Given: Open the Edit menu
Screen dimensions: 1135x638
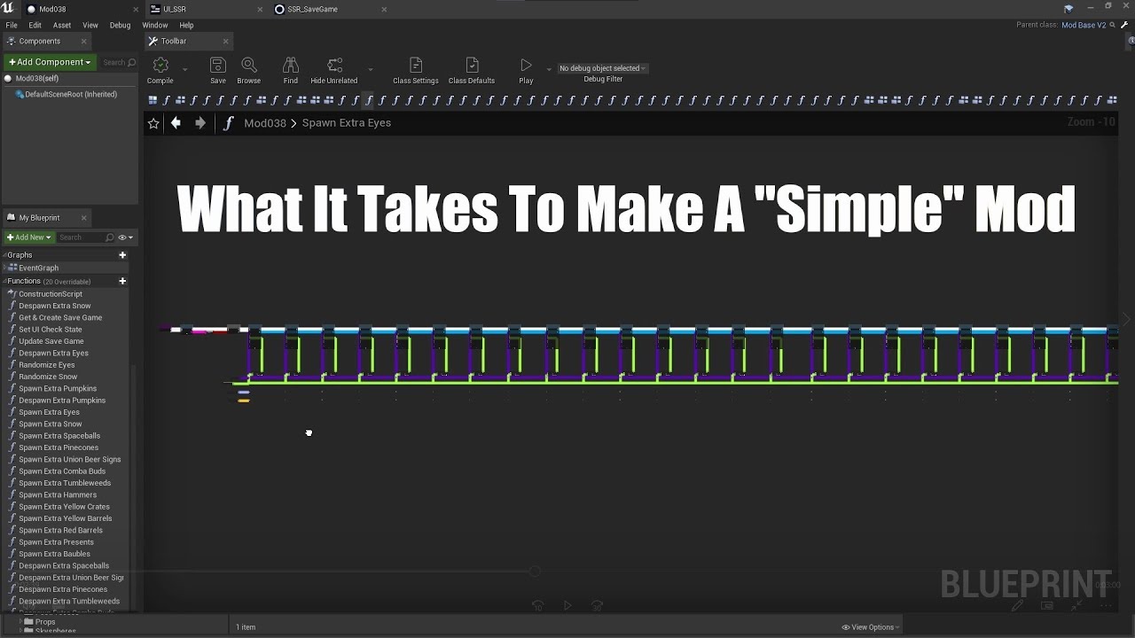Looking at the screenshot, I should [35, 25].
